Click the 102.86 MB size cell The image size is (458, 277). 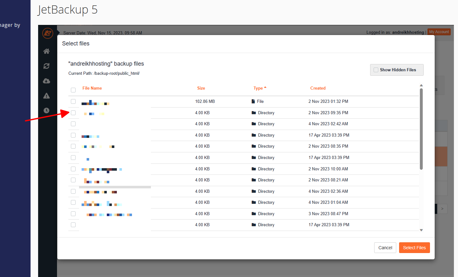point(205,101)
